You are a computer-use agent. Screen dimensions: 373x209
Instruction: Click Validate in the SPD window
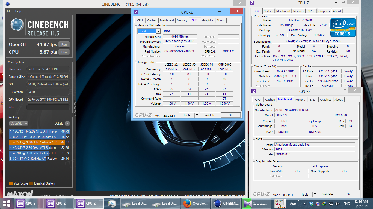coord(210,115)
